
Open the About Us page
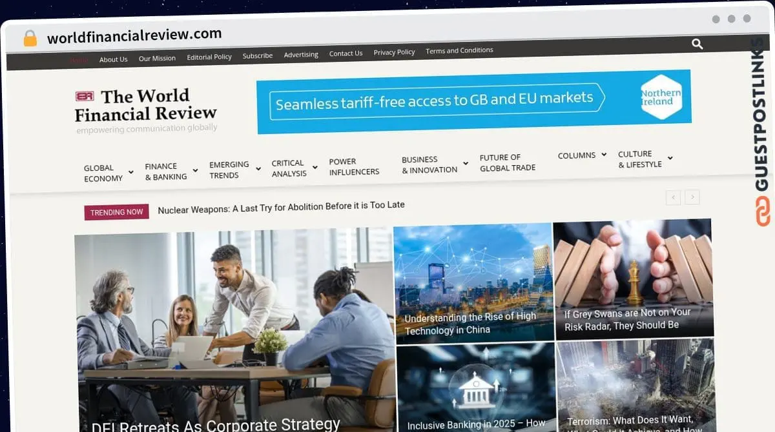[x=114, y=59]
